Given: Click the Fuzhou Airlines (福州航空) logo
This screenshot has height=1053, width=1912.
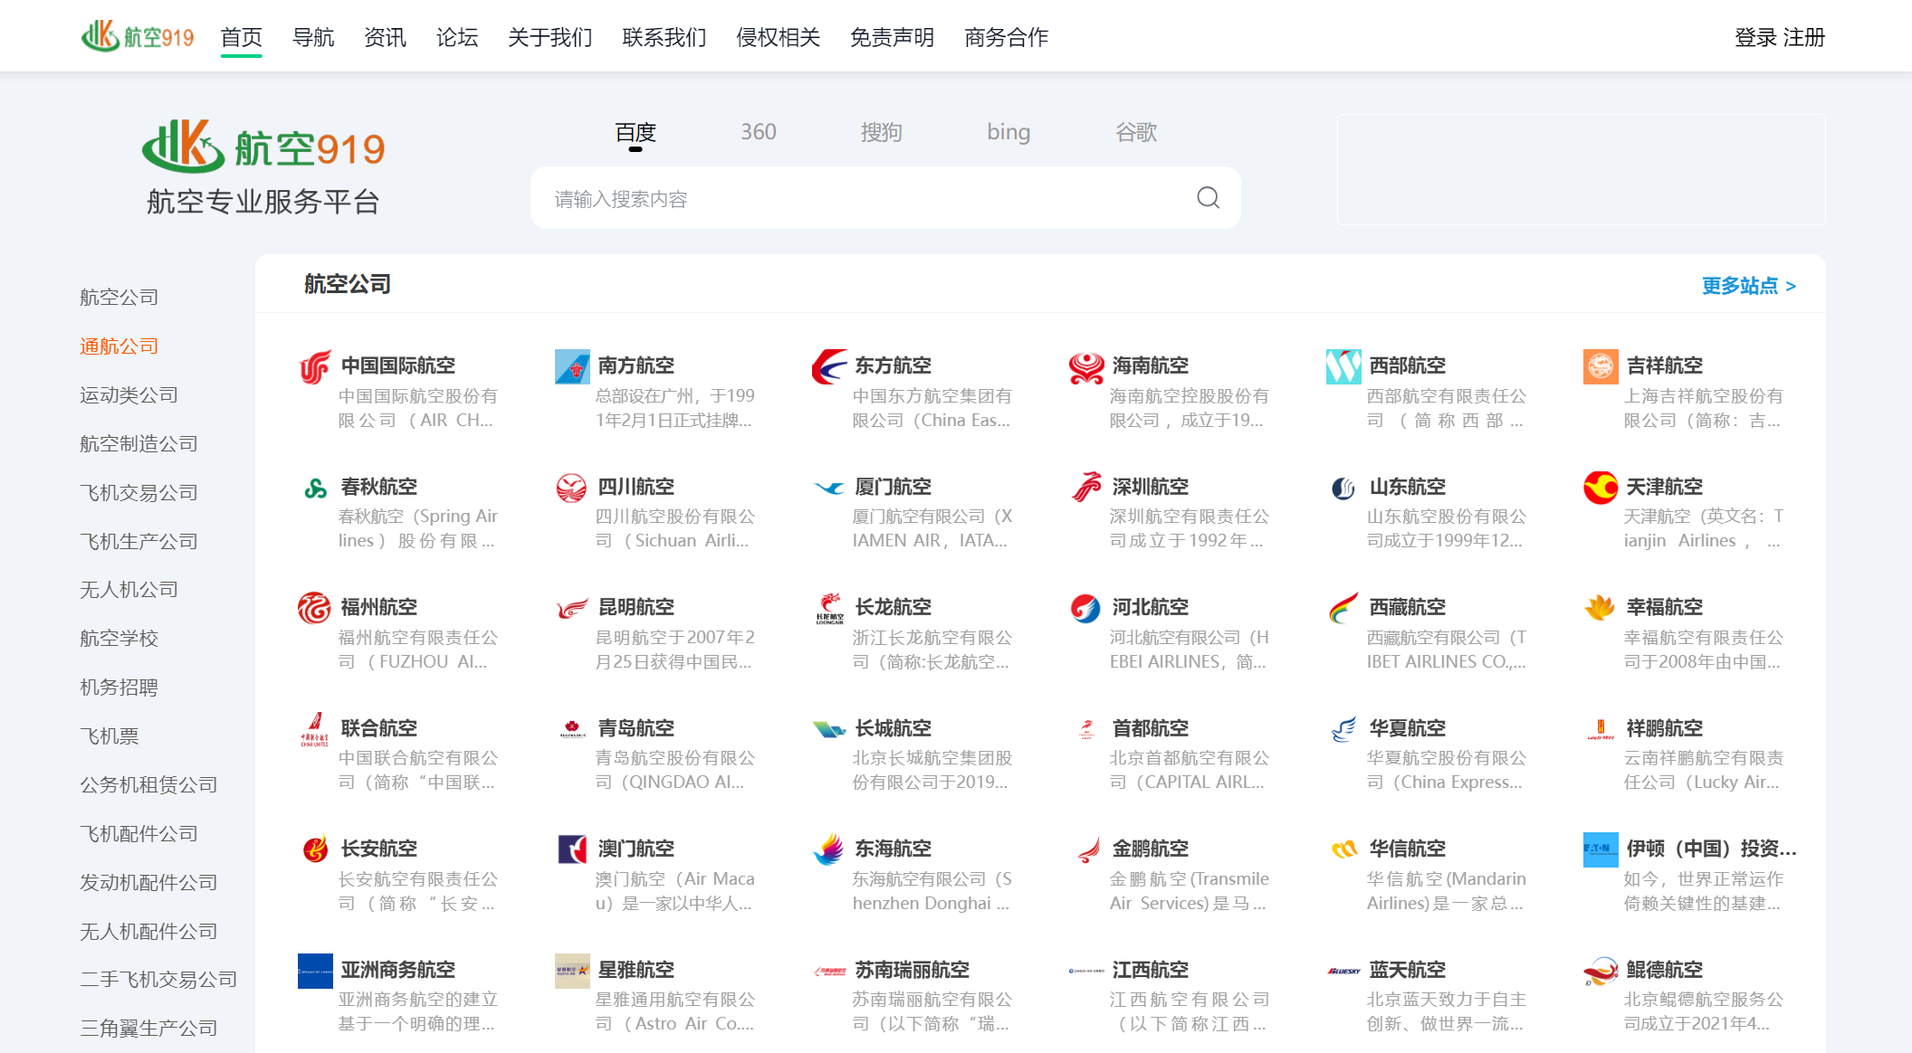Looking at the screenshot, I should [x=315, y=608].
